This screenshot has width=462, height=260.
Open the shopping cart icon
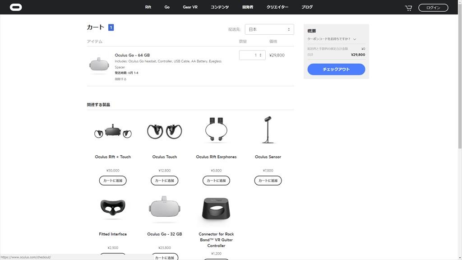coord(408,8)
